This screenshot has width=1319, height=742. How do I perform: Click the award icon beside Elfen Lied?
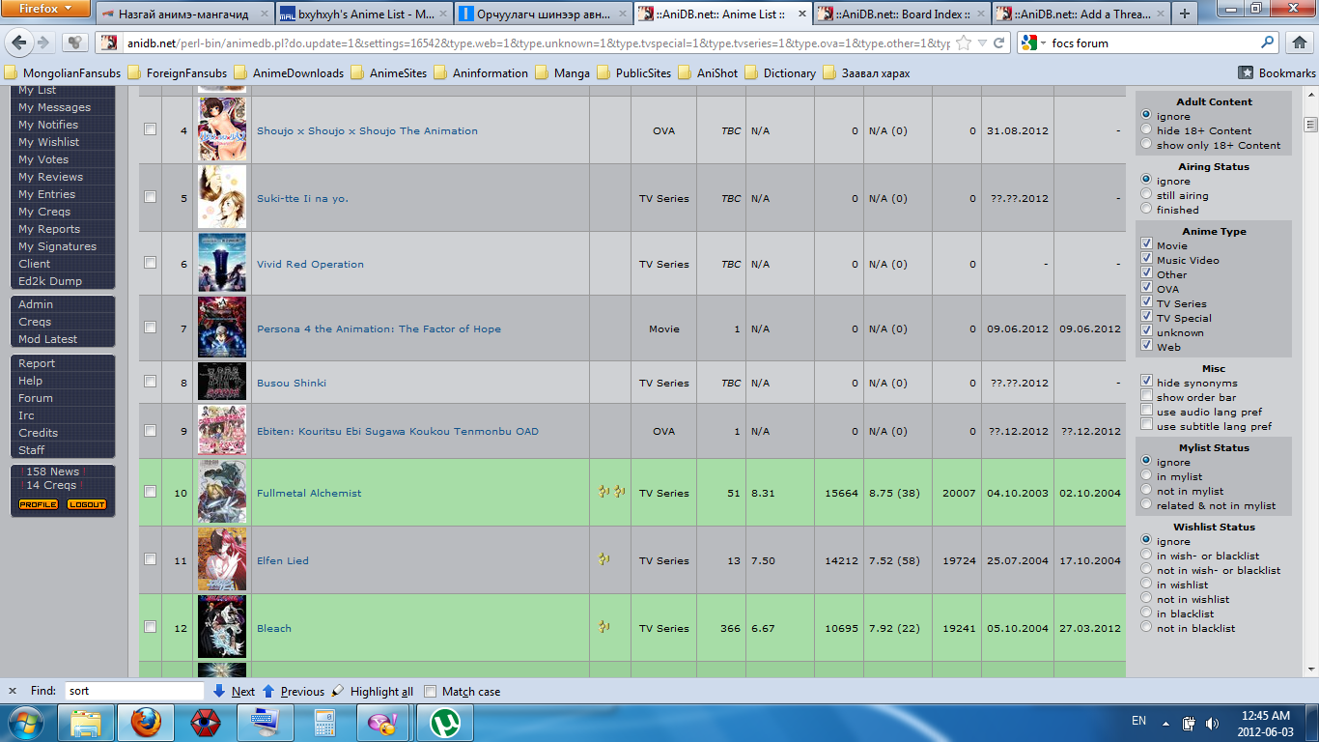[604, 559]
